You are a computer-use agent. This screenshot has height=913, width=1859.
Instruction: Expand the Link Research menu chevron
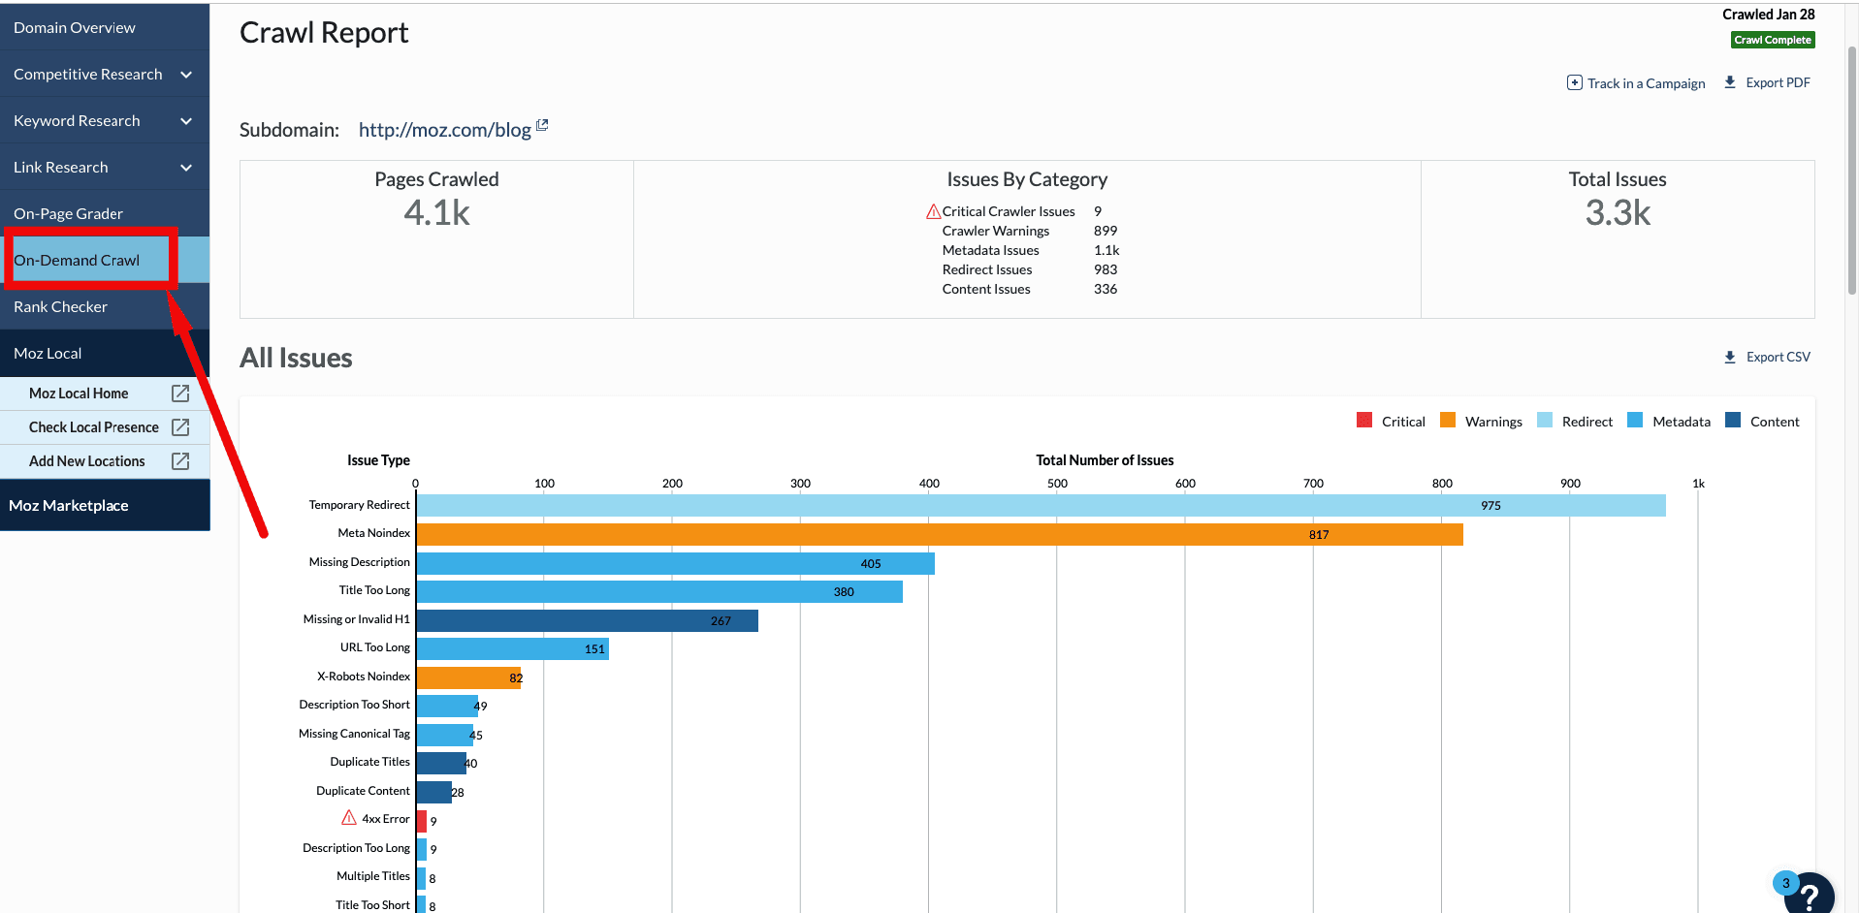186,168
